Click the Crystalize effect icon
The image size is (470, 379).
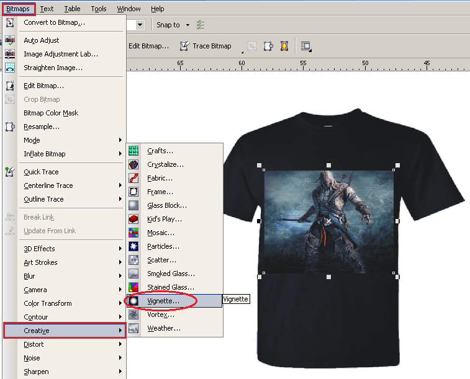133,164
